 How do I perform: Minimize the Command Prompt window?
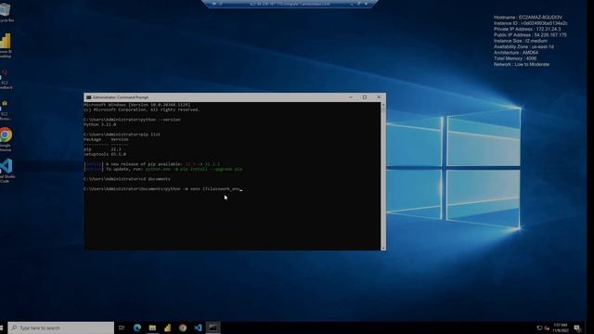point(351,97)
